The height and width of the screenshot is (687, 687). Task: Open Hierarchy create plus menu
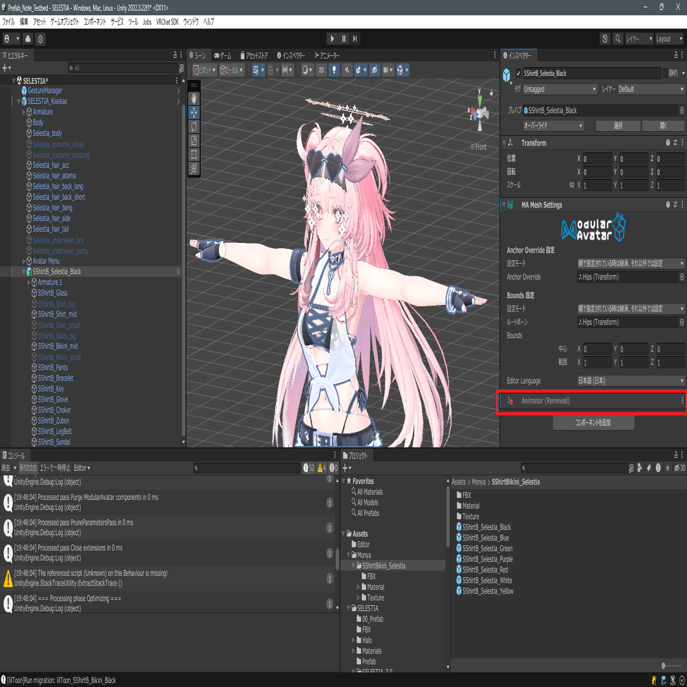(x=7, y=68)
